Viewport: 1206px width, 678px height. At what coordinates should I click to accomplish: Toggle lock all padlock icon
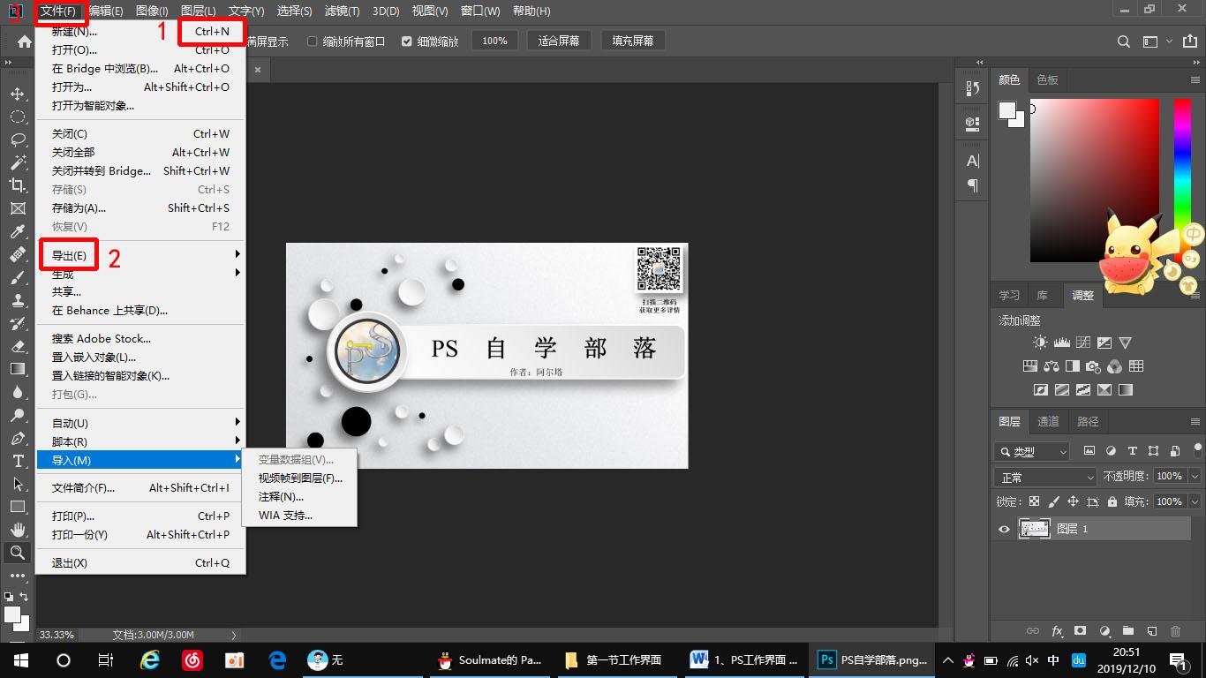[1112, 501]
